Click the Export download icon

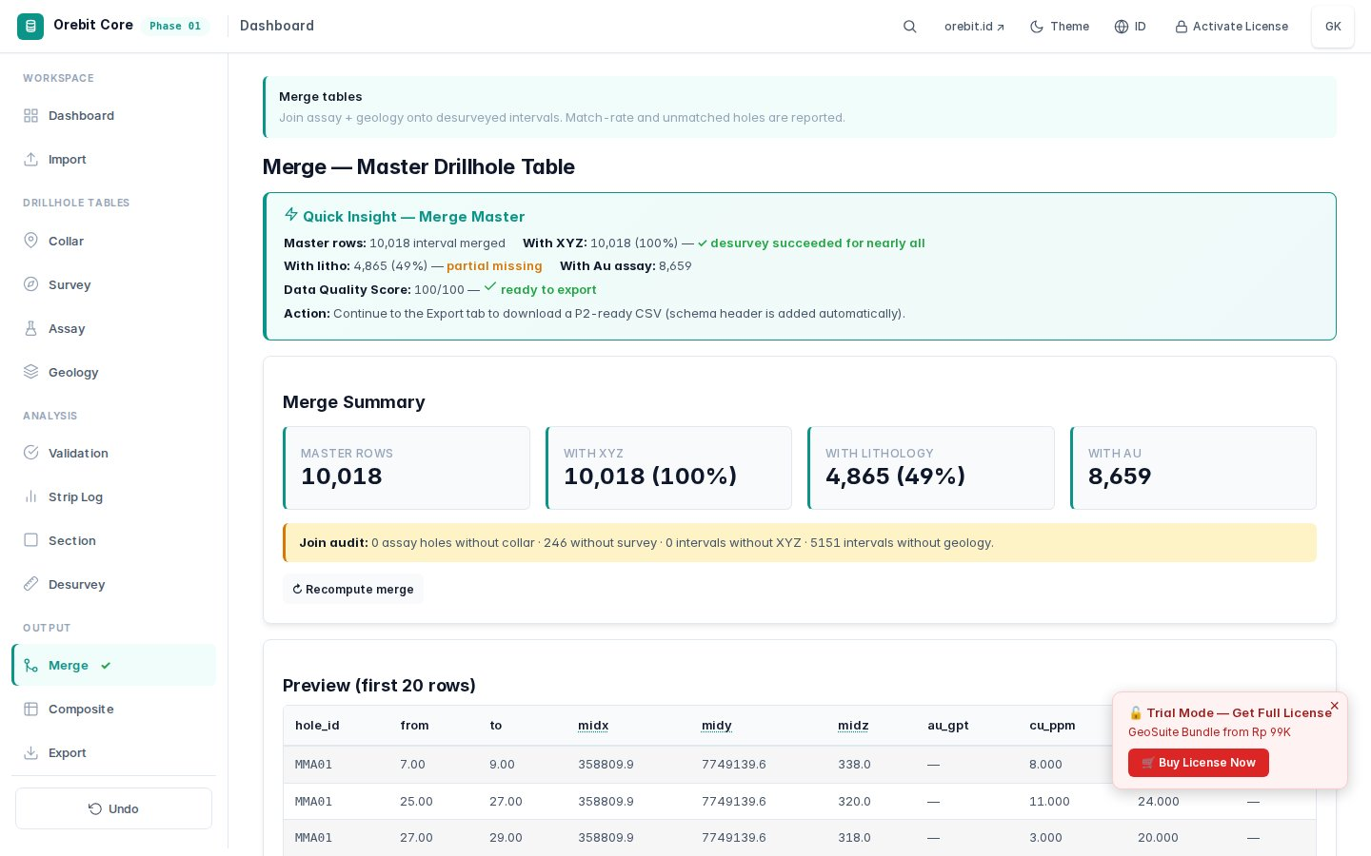[30, 753]
